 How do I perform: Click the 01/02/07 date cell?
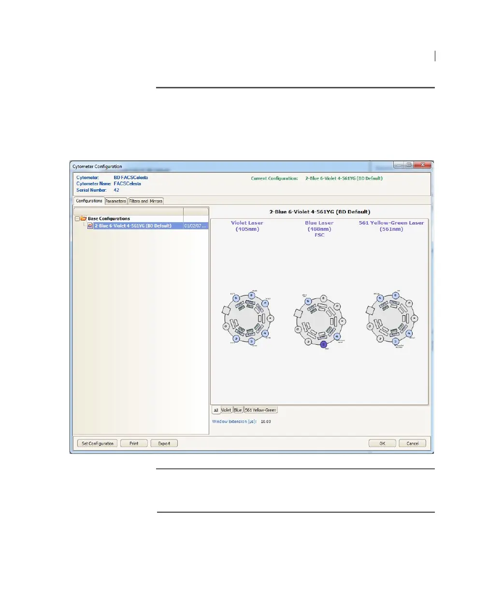[196, 225]
